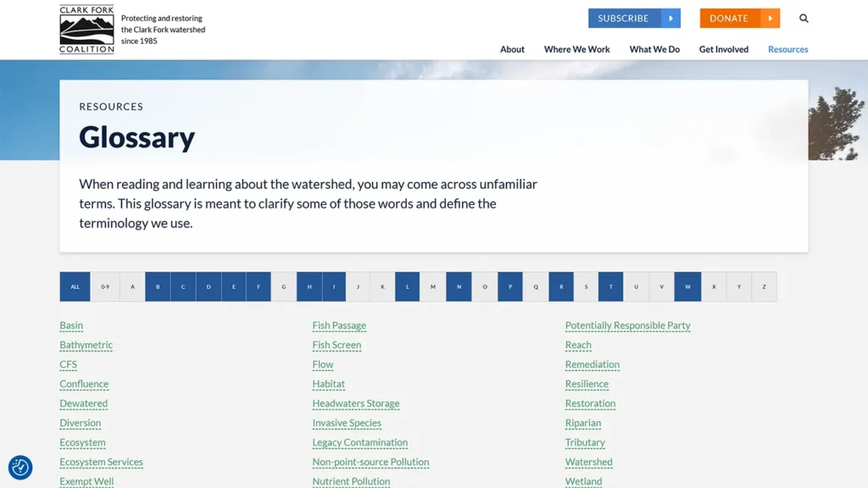Open the Bathymetric glossary term
Screen dimensions: 868x488
[86, 345]
